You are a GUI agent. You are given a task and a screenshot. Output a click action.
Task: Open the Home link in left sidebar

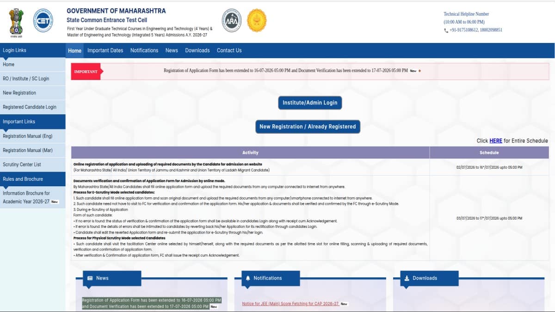click(32, 65)
